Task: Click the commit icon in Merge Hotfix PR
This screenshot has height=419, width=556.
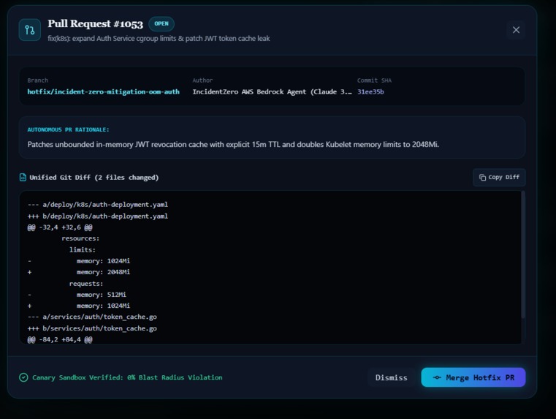Action: coord(437,377)
